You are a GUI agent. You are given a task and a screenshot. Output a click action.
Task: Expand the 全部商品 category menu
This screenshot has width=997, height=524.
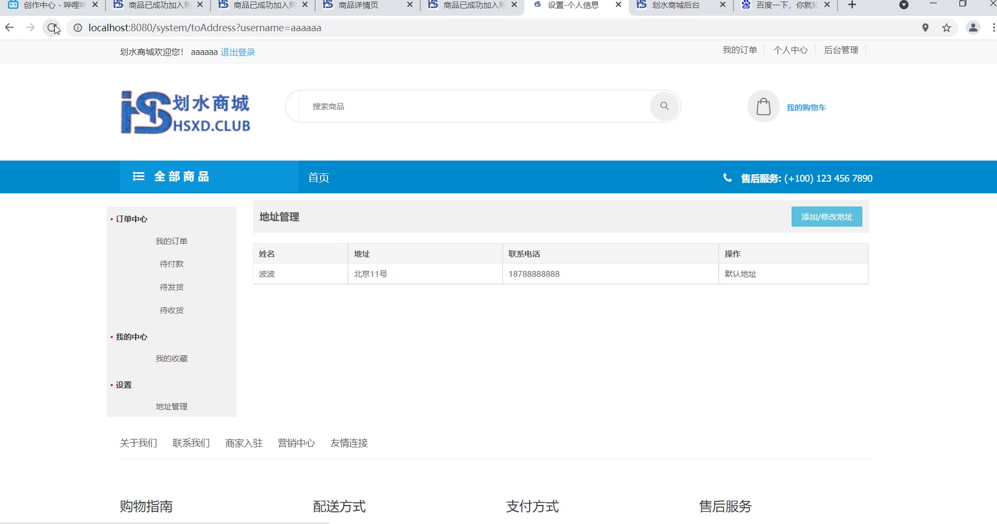(171, 177)
